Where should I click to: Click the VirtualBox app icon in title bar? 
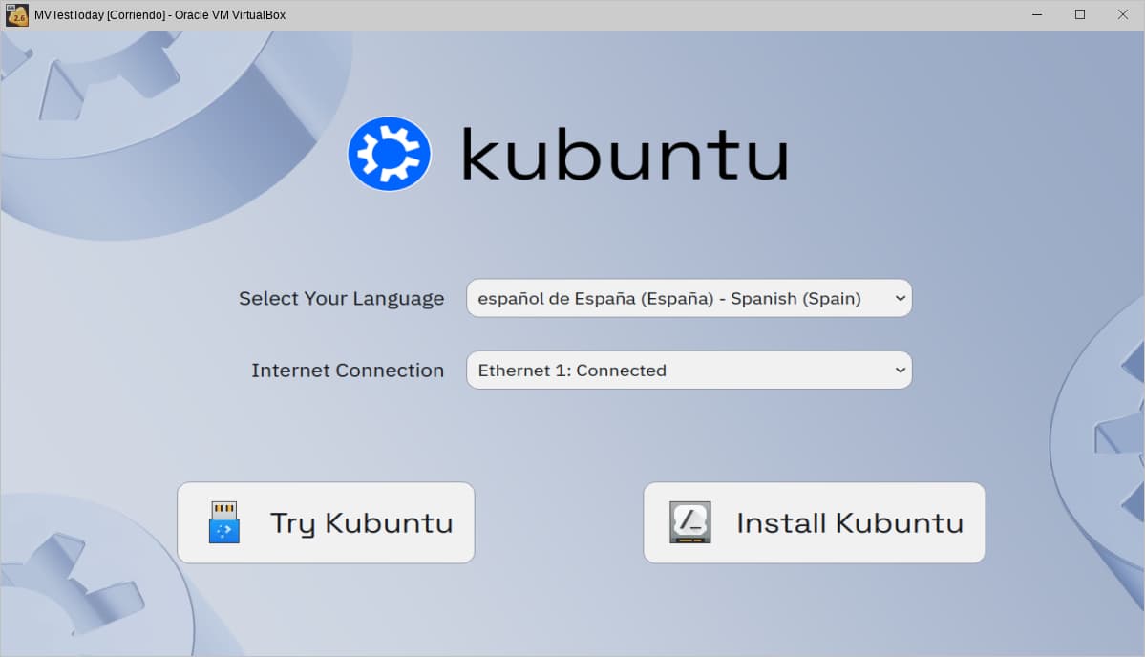16,14
